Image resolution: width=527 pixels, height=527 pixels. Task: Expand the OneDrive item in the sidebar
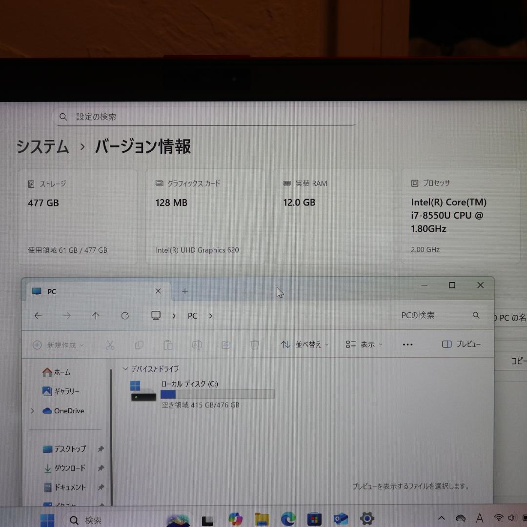tap(32, 411)
